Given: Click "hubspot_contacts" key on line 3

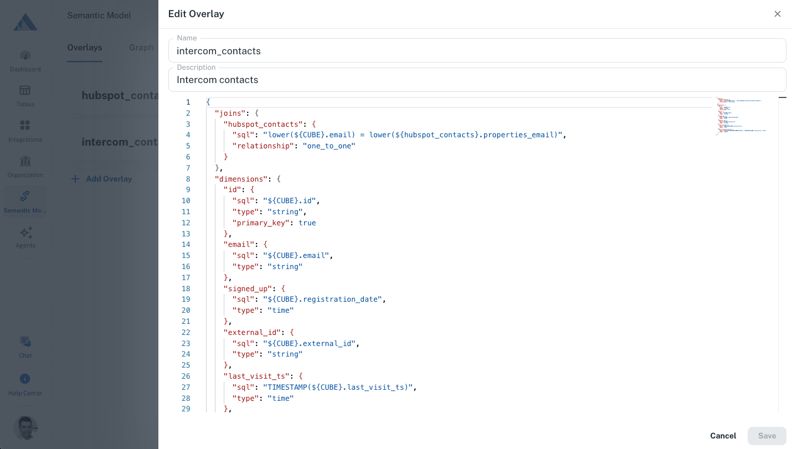Looking at the screenshot, I should (263, 124).
